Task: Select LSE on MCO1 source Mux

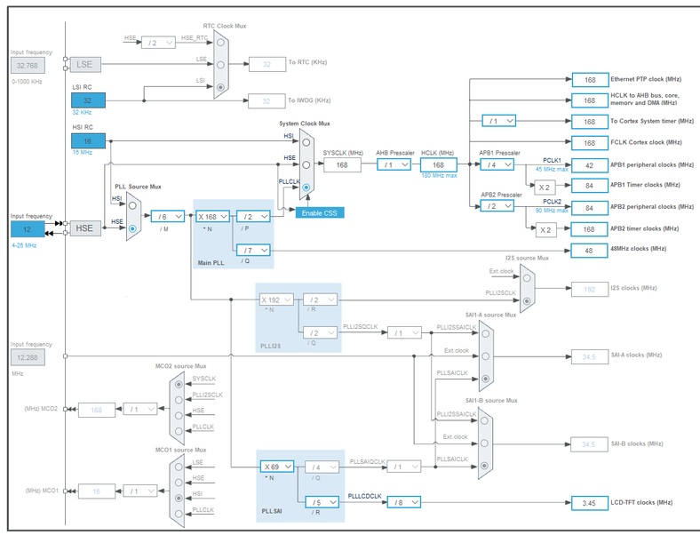Action: (179, 467)
